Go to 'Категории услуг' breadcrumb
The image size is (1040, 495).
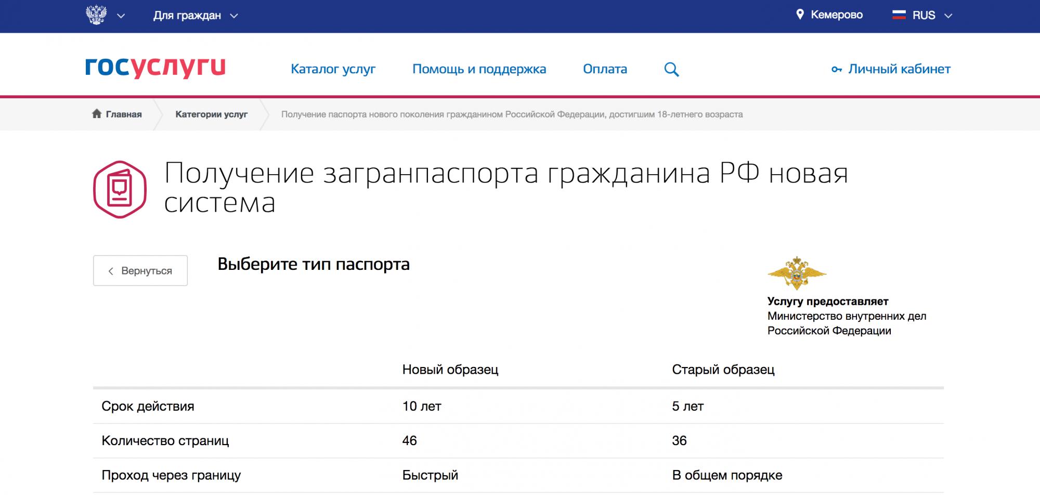pos(211,114)
